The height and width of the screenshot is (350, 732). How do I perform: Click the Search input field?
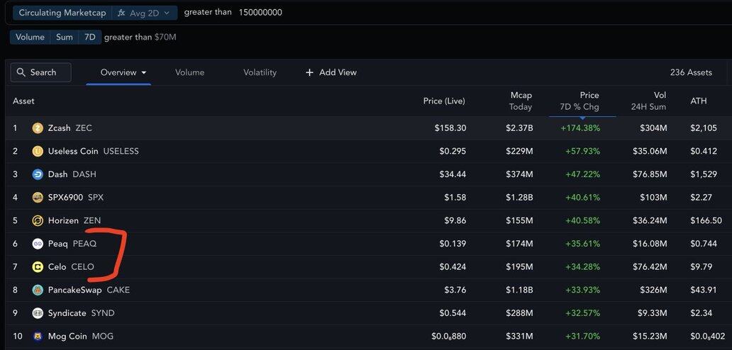[x=41, y=72]
